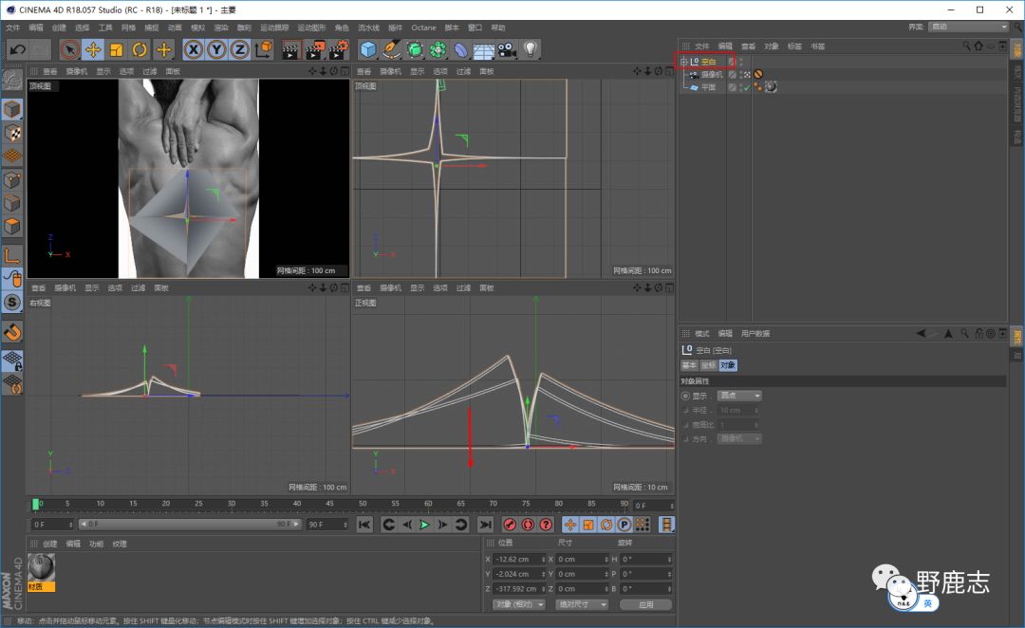Click the record active objects button
1025x628 pixels.
pos(509,525)
